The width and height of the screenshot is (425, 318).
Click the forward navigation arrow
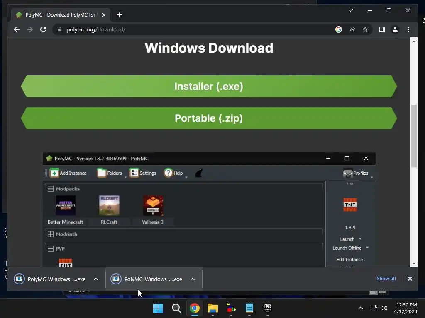30,29
